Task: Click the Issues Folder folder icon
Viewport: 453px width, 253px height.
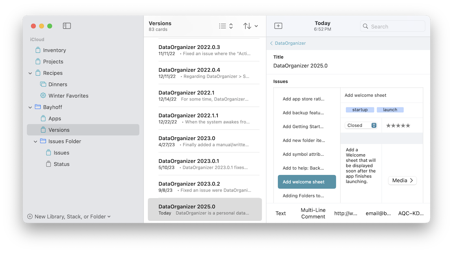Action: pos(43,141)
